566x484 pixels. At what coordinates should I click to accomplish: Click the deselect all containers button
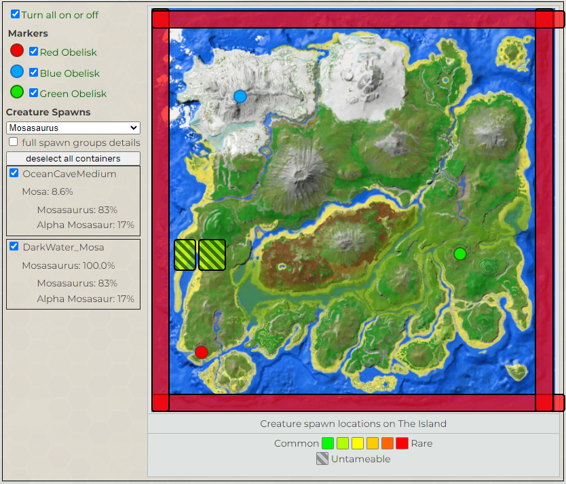tap(73, 158)
